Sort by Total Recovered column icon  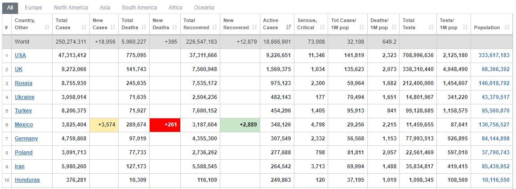[214, 27]
